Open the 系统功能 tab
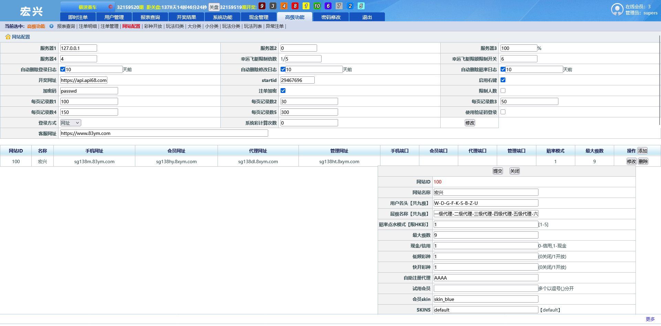The image size is (661, 326). [x=222, y=17]
